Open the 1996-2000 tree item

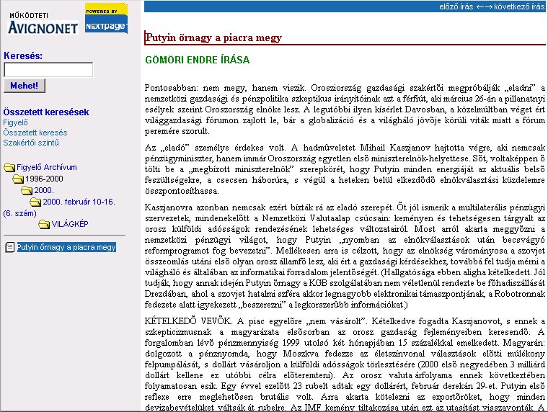[44, 179]
